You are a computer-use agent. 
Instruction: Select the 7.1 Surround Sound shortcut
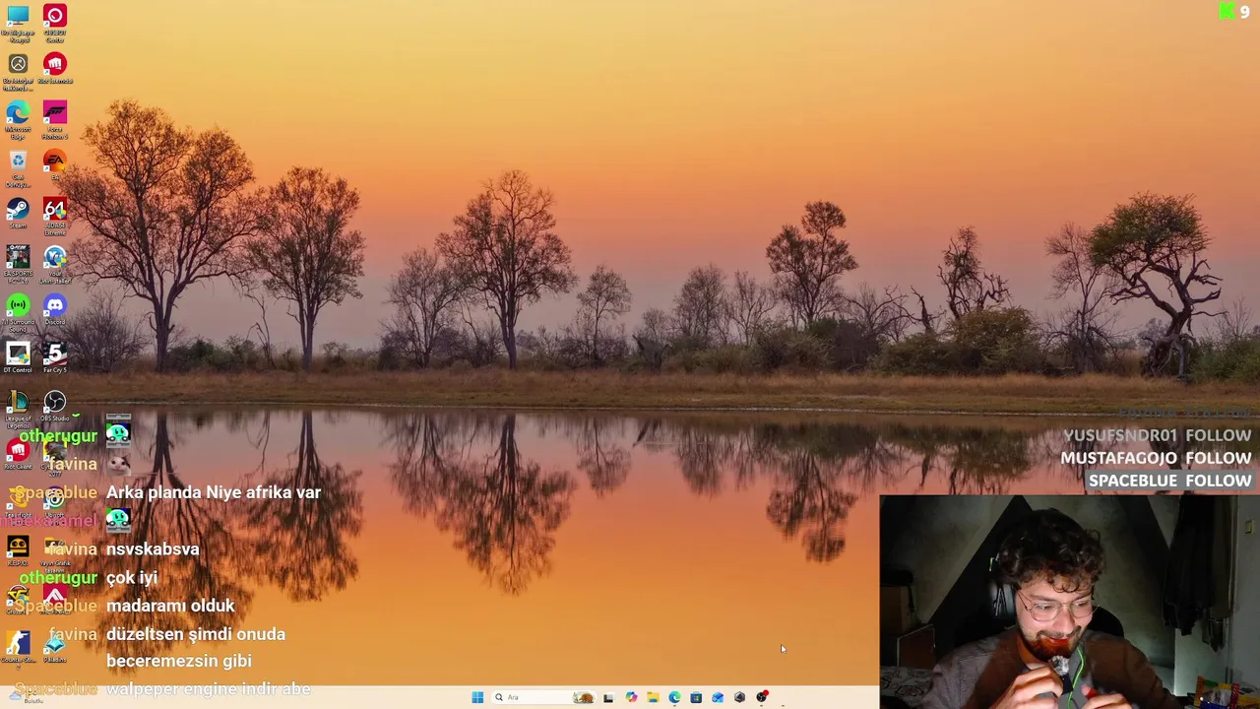(18, 312)
